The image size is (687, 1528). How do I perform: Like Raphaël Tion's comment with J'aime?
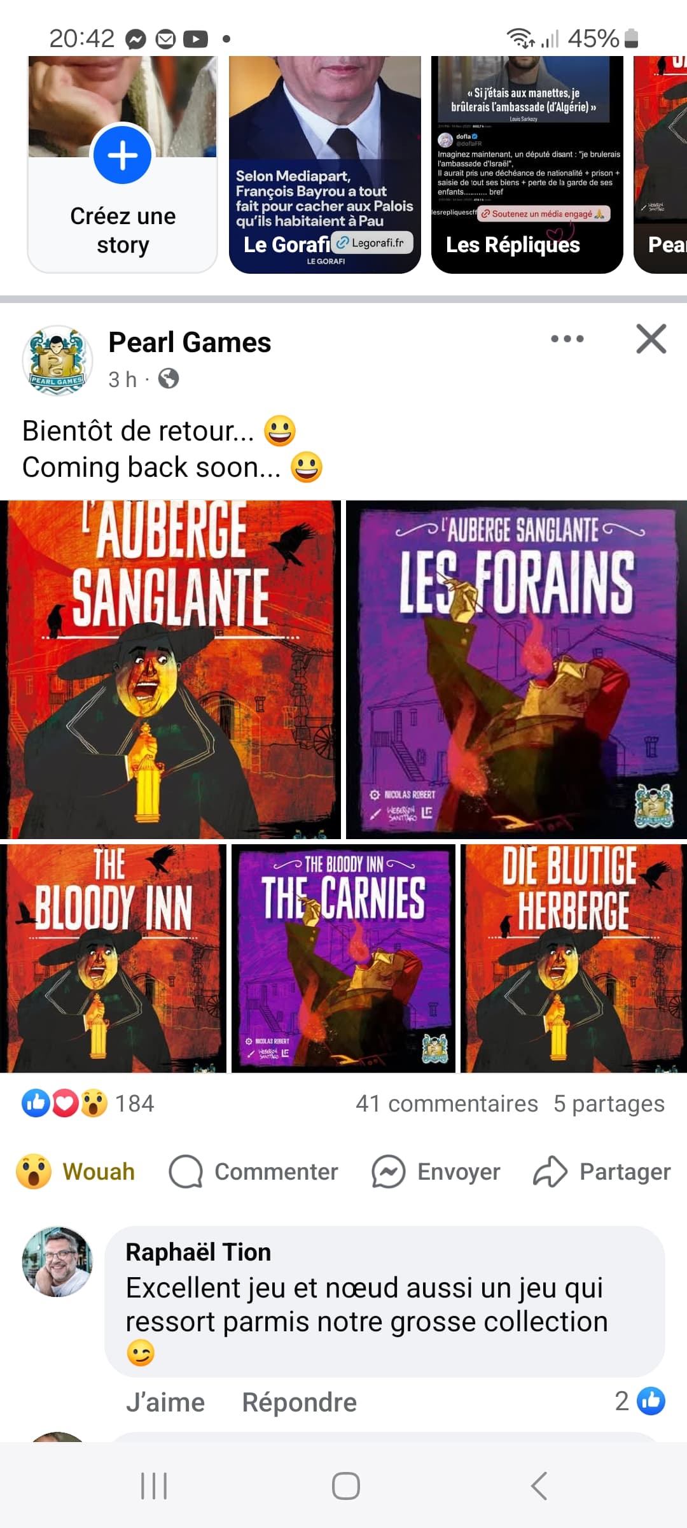[165, 1402]
